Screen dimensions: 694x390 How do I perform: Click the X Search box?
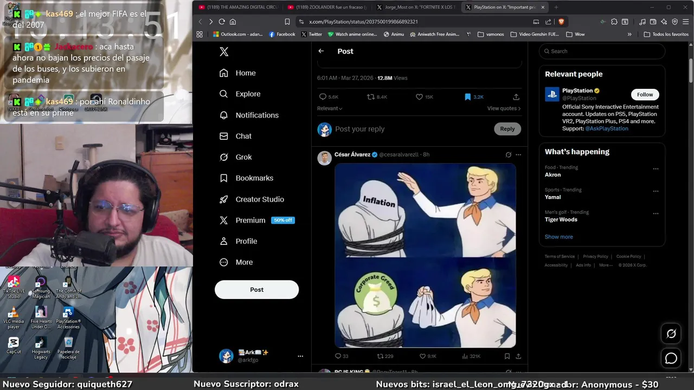click(602, 51)
